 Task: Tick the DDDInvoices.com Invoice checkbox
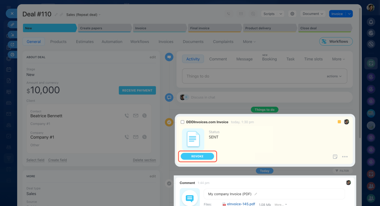tap(183, 122)
